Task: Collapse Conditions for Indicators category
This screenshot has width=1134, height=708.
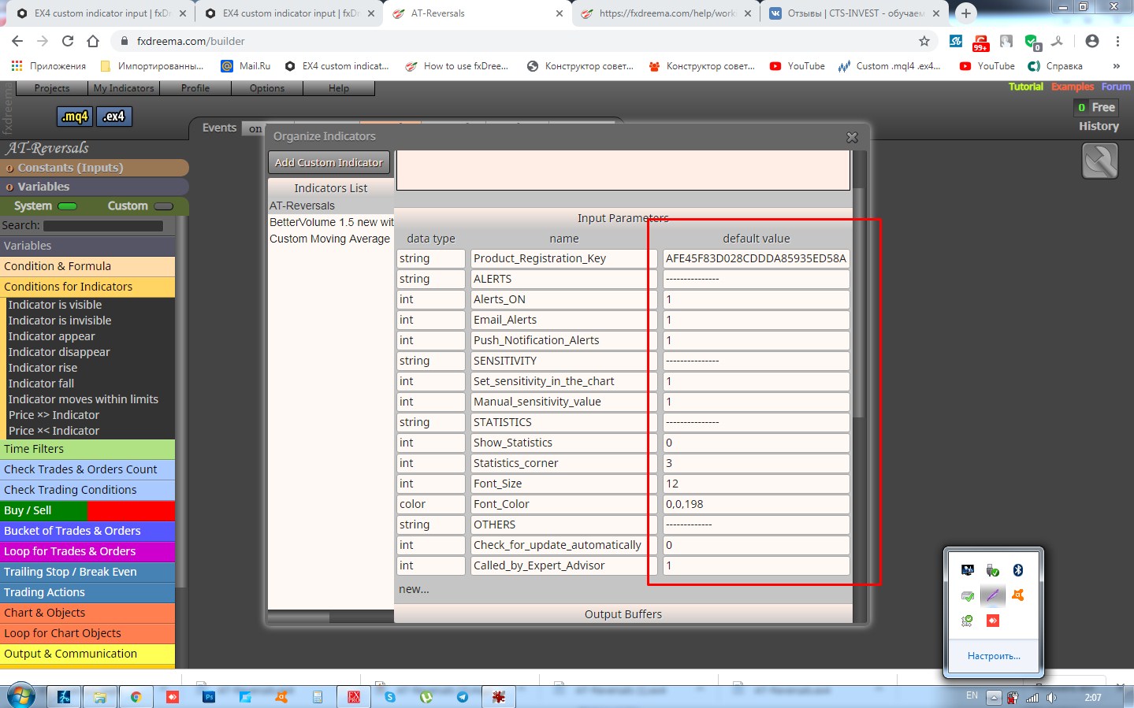Action: coord(87,287)
